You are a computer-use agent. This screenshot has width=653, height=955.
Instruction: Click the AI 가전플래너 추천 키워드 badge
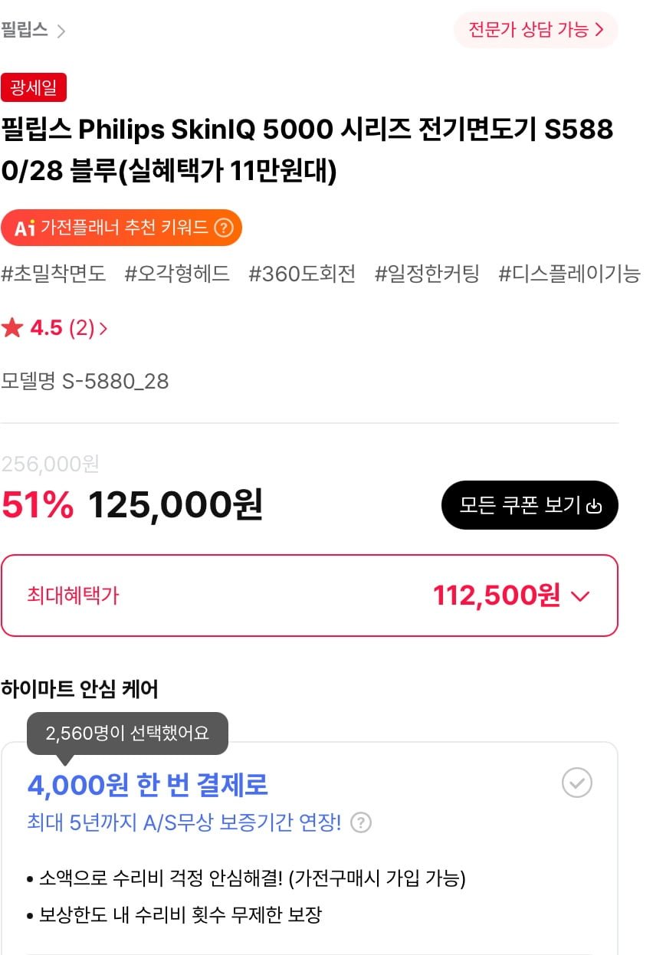pos(121,228)
